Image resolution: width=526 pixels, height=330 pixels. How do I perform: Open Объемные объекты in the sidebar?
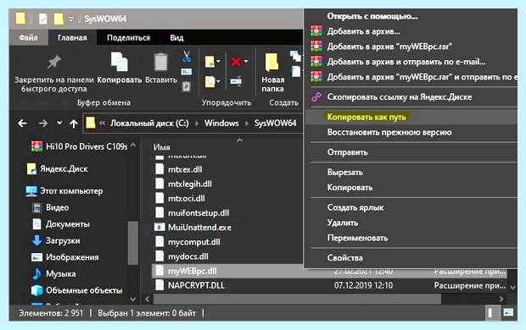pos(76,290)
